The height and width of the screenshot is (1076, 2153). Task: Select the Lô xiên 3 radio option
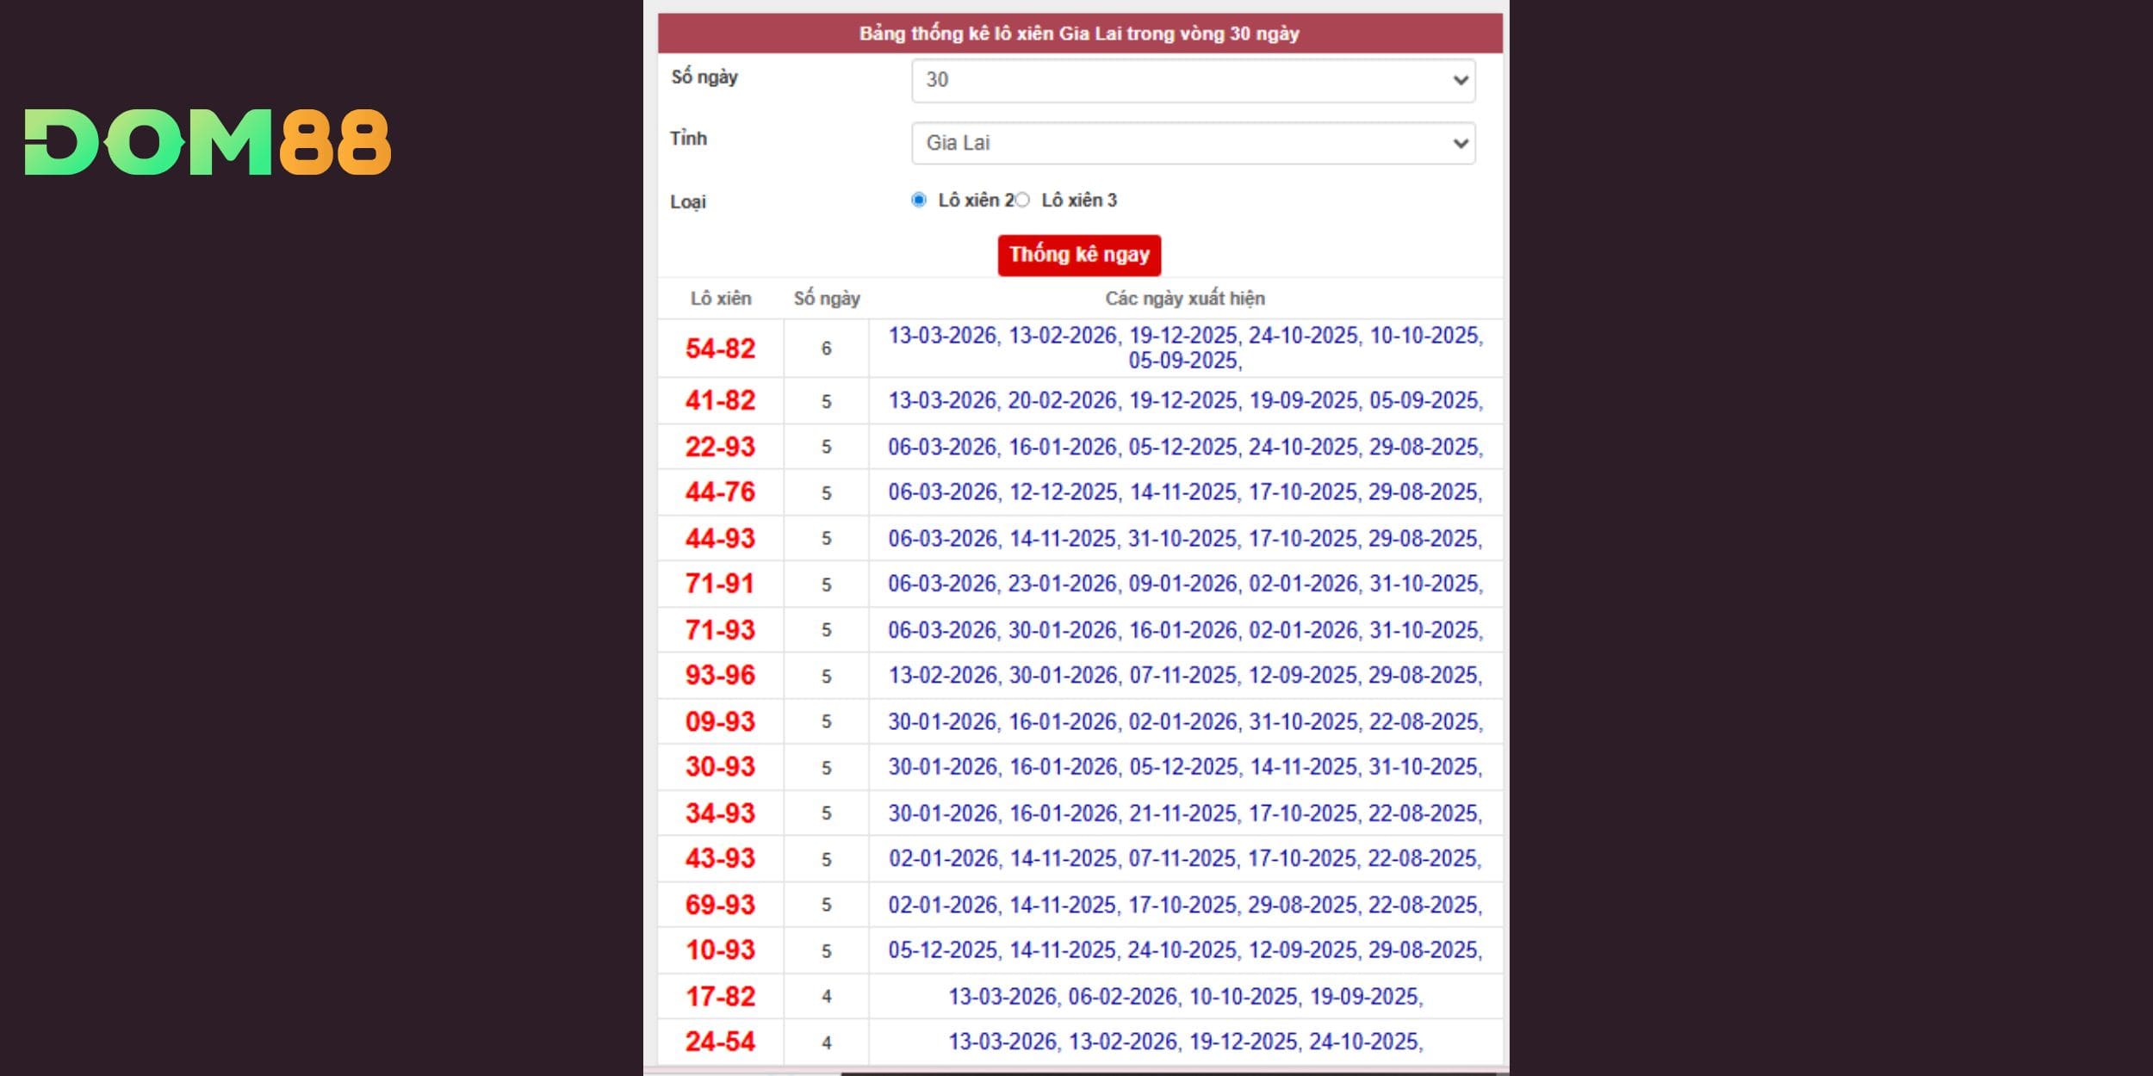(x=1022, y=200)
